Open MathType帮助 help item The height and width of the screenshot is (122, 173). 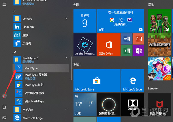41,85
